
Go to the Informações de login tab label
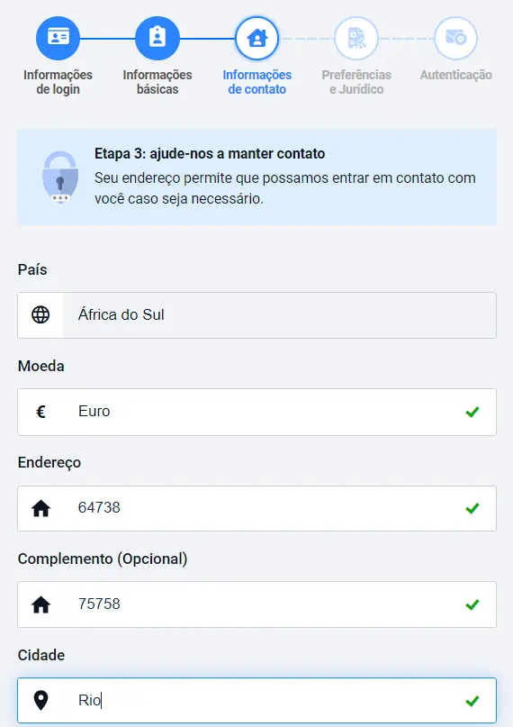58,82
